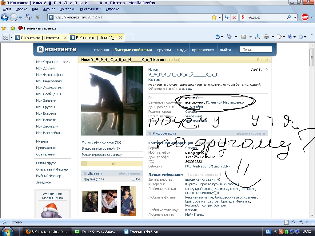Click the download arrow toolbar icon
This screenshot has width=315, height=236.
point(257,37)
